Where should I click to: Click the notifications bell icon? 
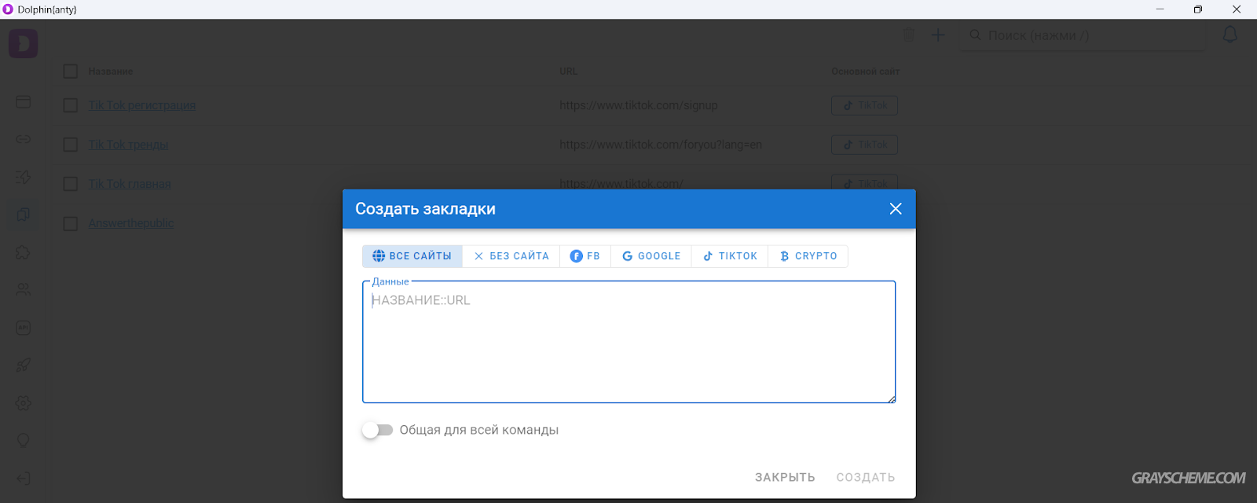[1230, 35]
